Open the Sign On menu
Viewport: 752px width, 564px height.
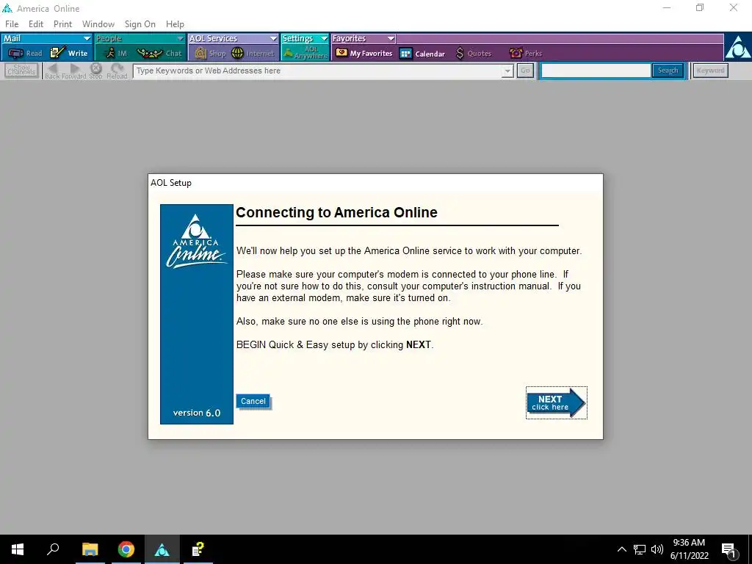140,24
